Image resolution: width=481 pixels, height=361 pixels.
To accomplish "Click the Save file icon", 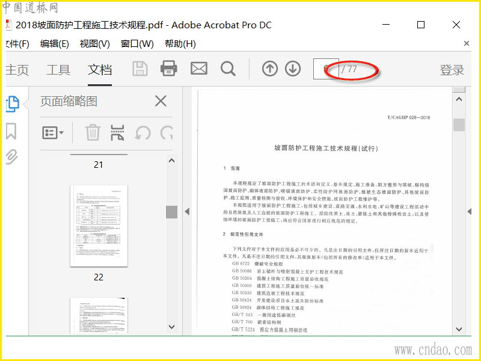I will click(140, 69).
